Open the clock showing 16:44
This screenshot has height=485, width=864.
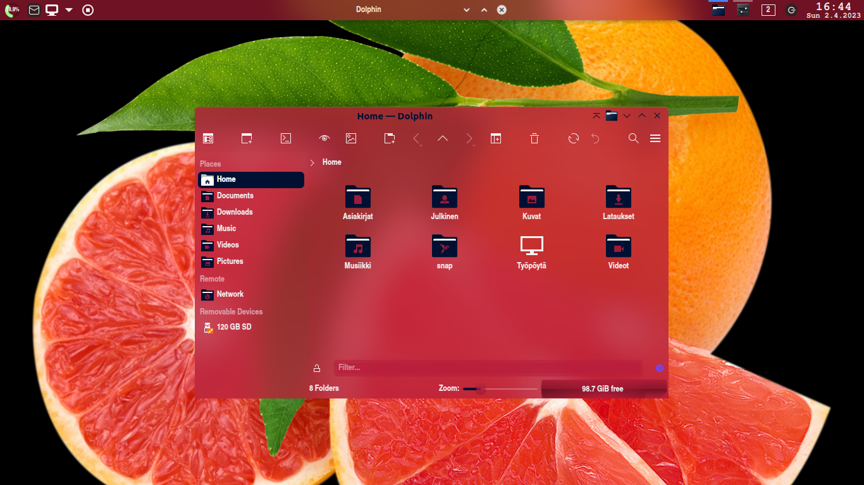click(x=834, y=10)
